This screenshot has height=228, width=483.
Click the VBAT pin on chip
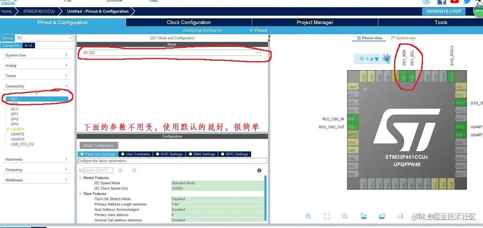coord(353,87)
